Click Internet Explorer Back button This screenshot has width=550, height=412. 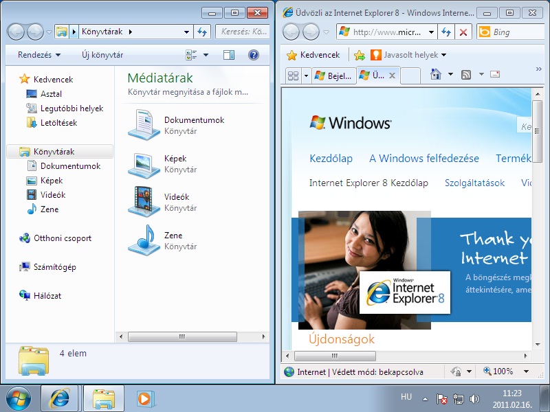pos(291,32)
